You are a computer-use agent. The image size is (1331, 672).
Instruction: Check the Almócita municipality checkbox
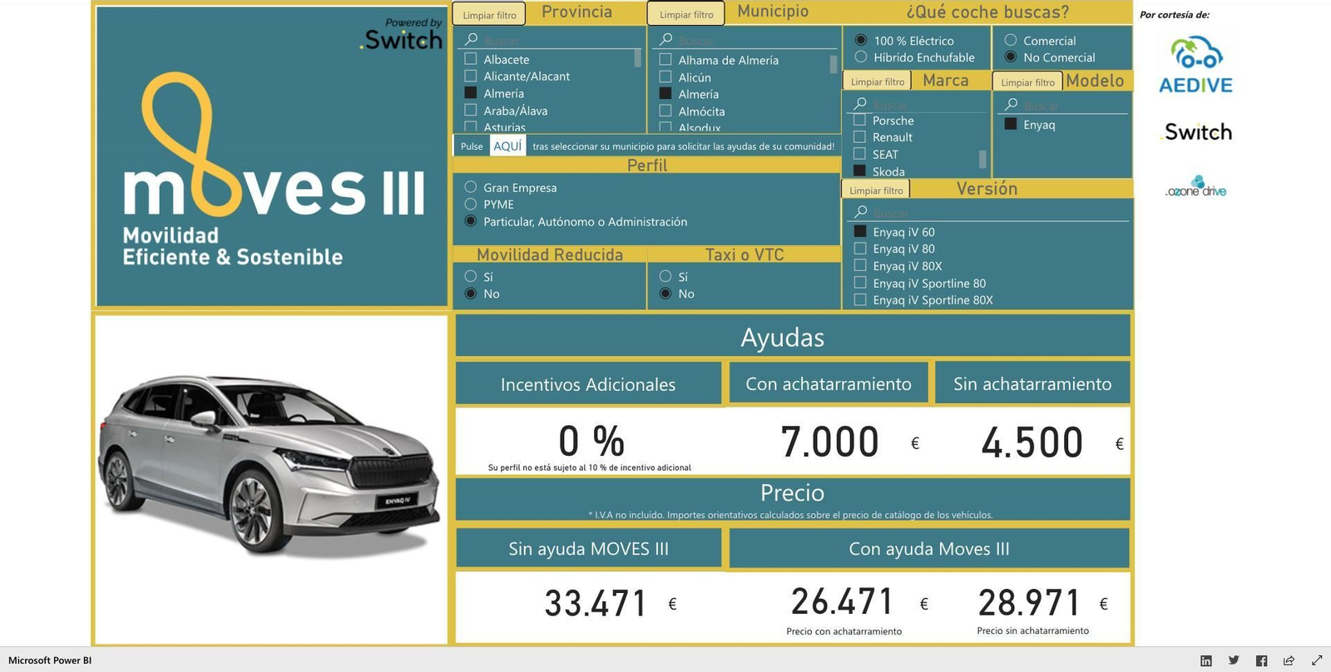click(x=665, y=111)
